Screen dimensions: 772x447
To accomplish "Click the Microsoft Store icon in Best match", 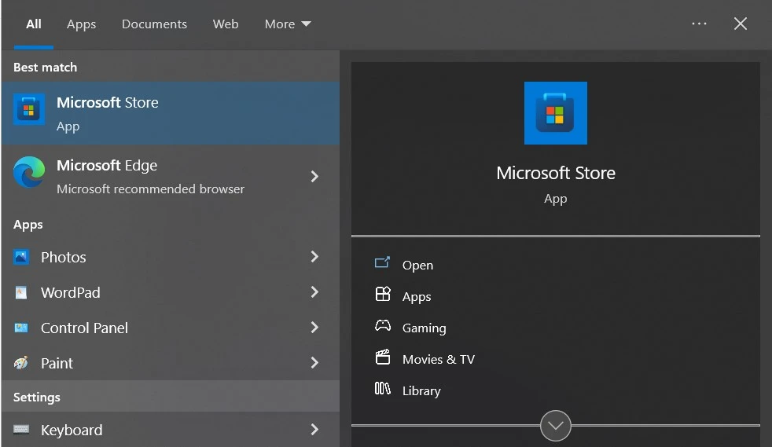I will pyautogui.click(x=28, y=109).
